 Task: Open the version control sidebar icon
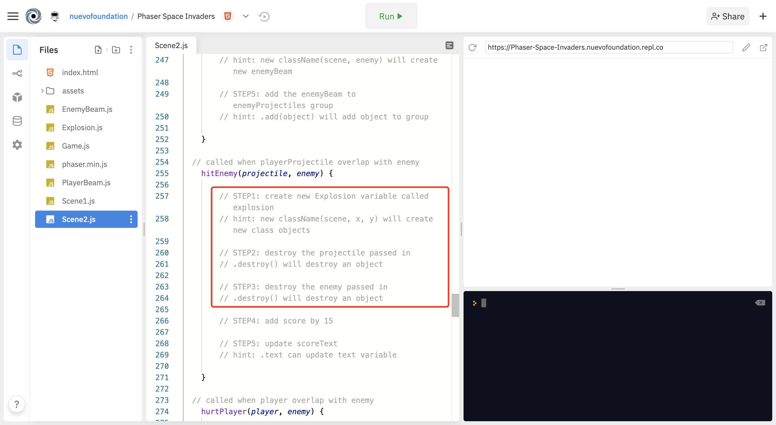click(x=17, y=73)
